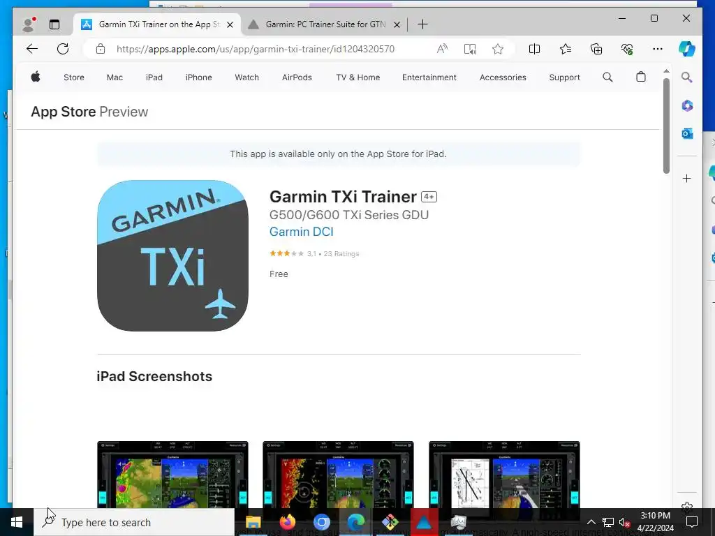Screen dimensions: 715x536
Task: Click the address bar URL field
Action: point(256,49)
